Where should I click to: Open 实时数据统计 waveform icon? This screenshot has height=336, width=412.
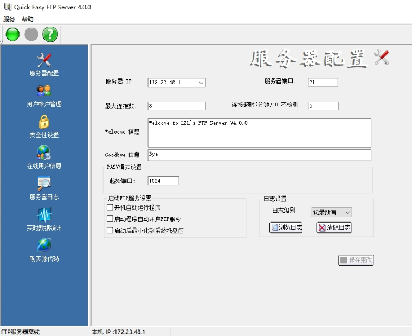click(x=44, y=214)
